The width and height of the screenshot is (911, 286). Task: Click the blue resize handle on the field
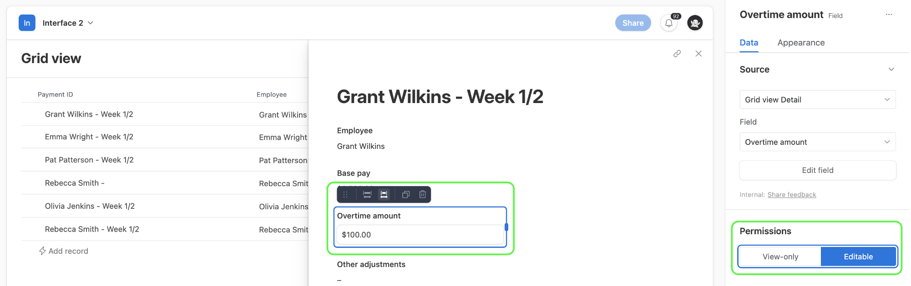506,227
